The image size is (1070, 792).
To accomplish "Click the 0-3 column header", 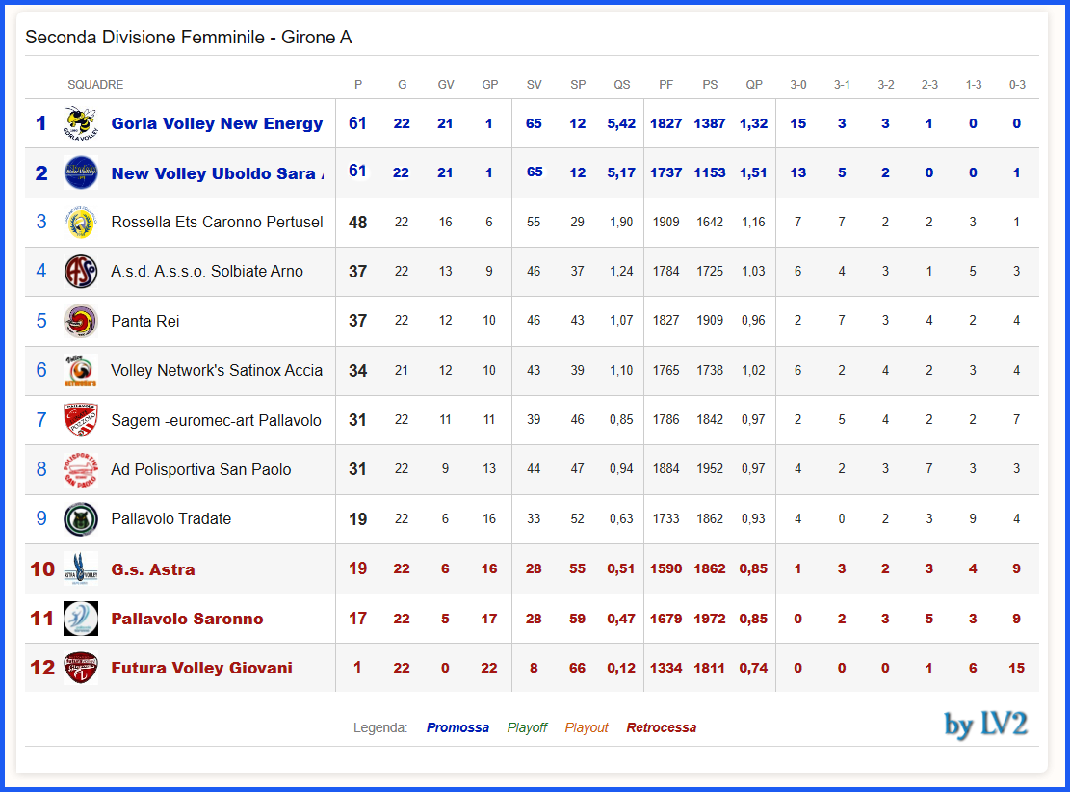I will (1017, 85).
